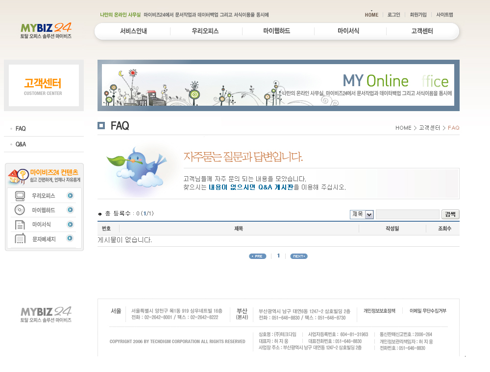
Task: Click the disc icon for 마이웹하드
Action: click(20, 210)
